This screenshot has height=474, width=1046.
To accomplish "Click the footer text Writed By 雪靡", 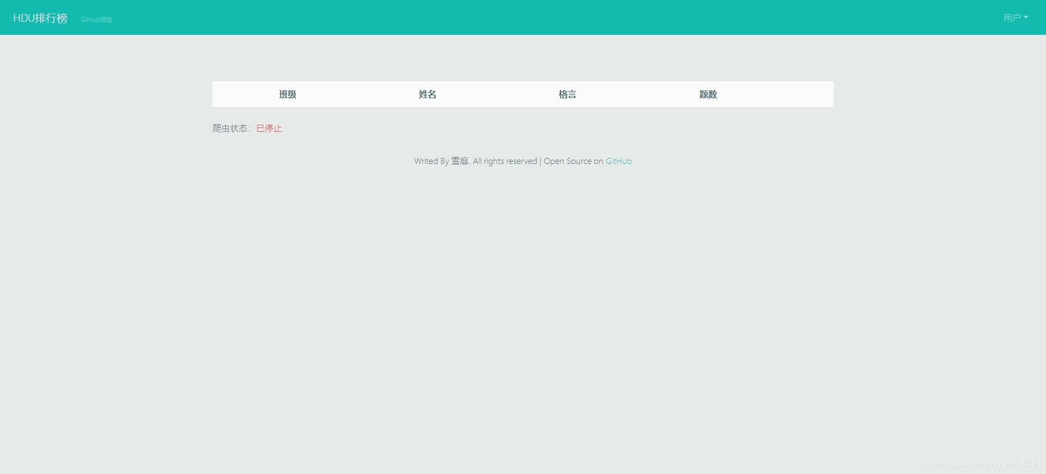I will [441, 161].
